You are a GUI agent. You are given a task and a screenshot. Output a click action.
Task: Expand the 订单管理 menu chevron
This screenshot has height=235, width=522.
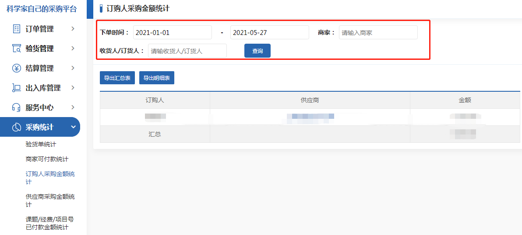pyautogui.click(x=73, y=29)
